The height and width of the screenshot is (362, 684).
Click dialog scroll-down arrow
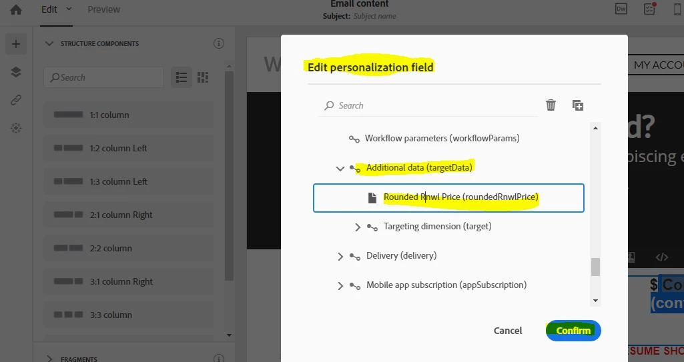coord(595,301)
